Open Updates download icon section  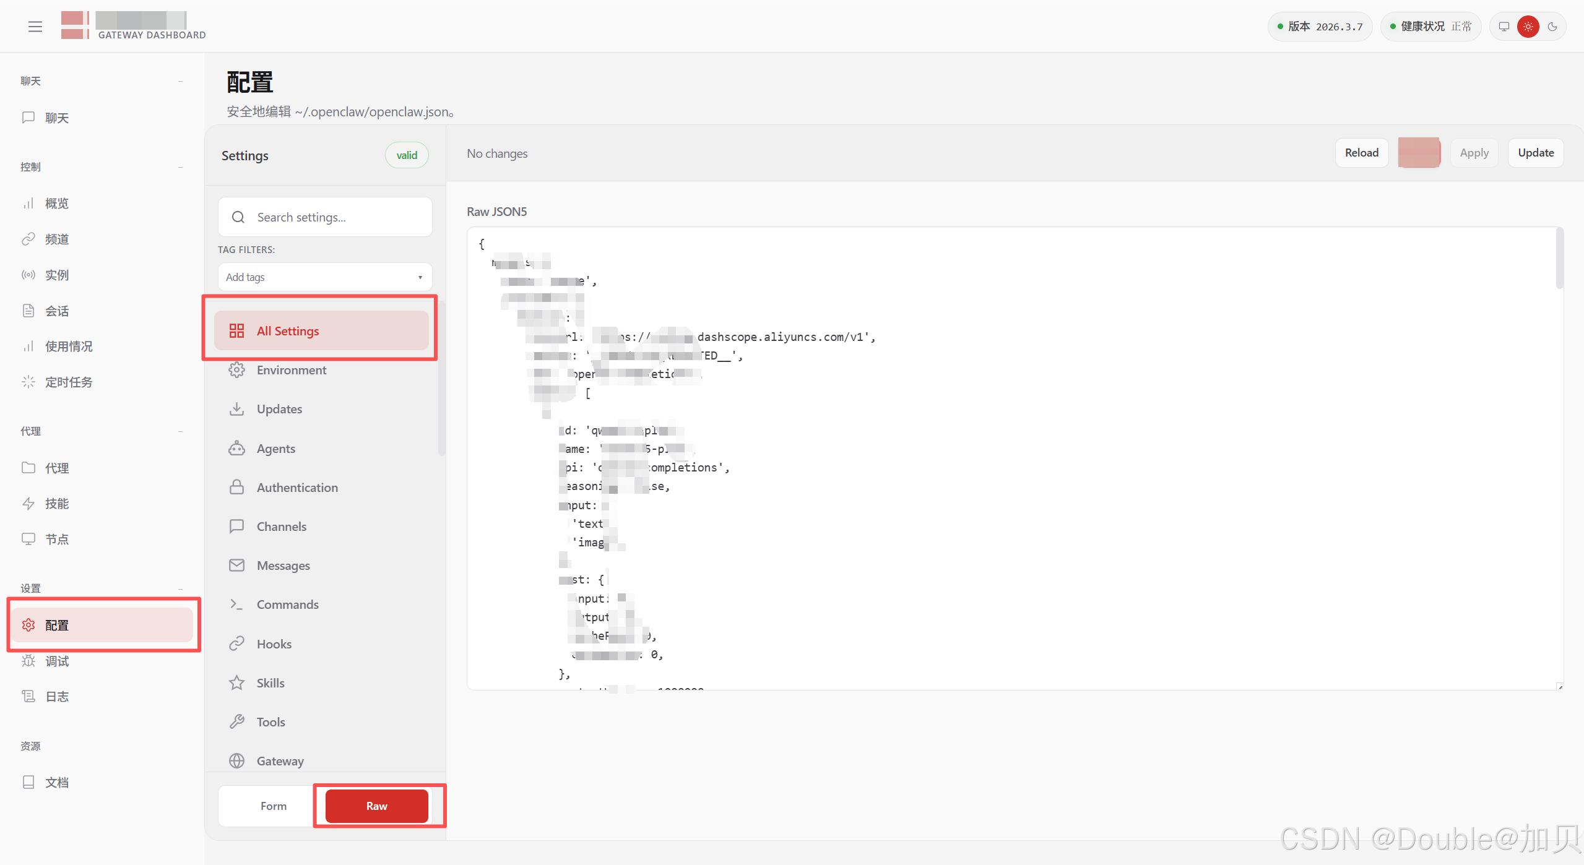pyautogui.click(x=236, y=409)
